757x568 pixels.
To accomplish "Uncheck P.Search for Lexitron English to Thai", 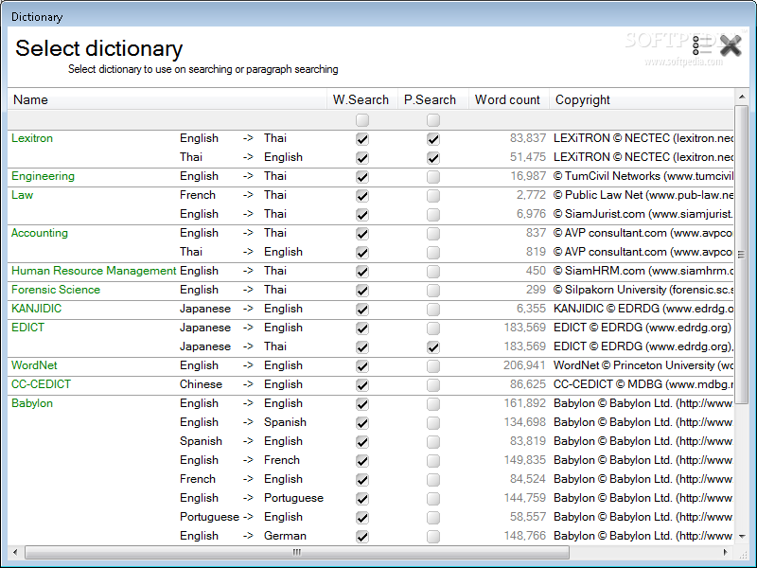I will coord(433,139).
